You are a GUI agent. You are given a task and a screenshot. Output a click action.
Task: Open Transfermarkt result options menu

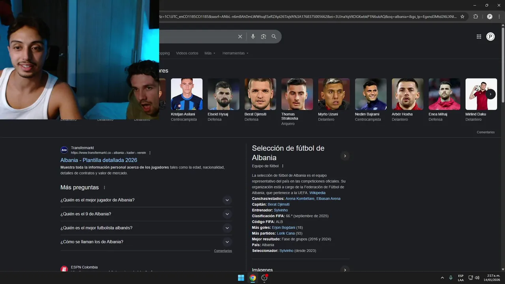coord(150,153)
